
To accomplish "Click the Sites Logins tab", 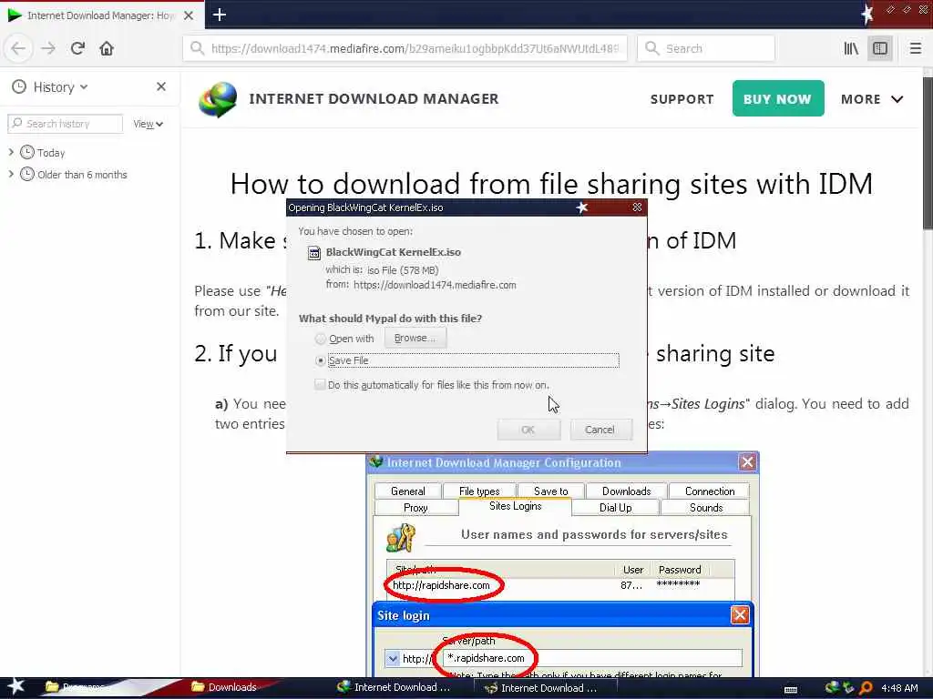I will point(516,506).
